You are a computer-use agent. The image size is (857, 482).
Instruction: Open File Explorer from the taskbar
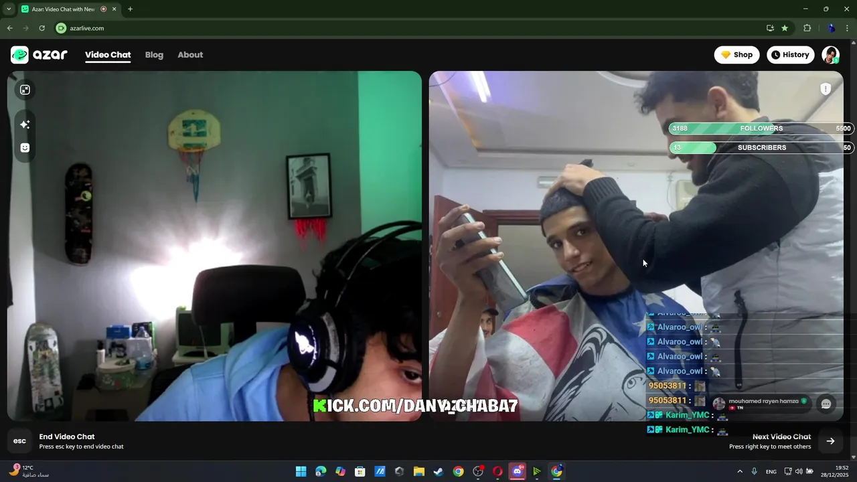(418, 471)
